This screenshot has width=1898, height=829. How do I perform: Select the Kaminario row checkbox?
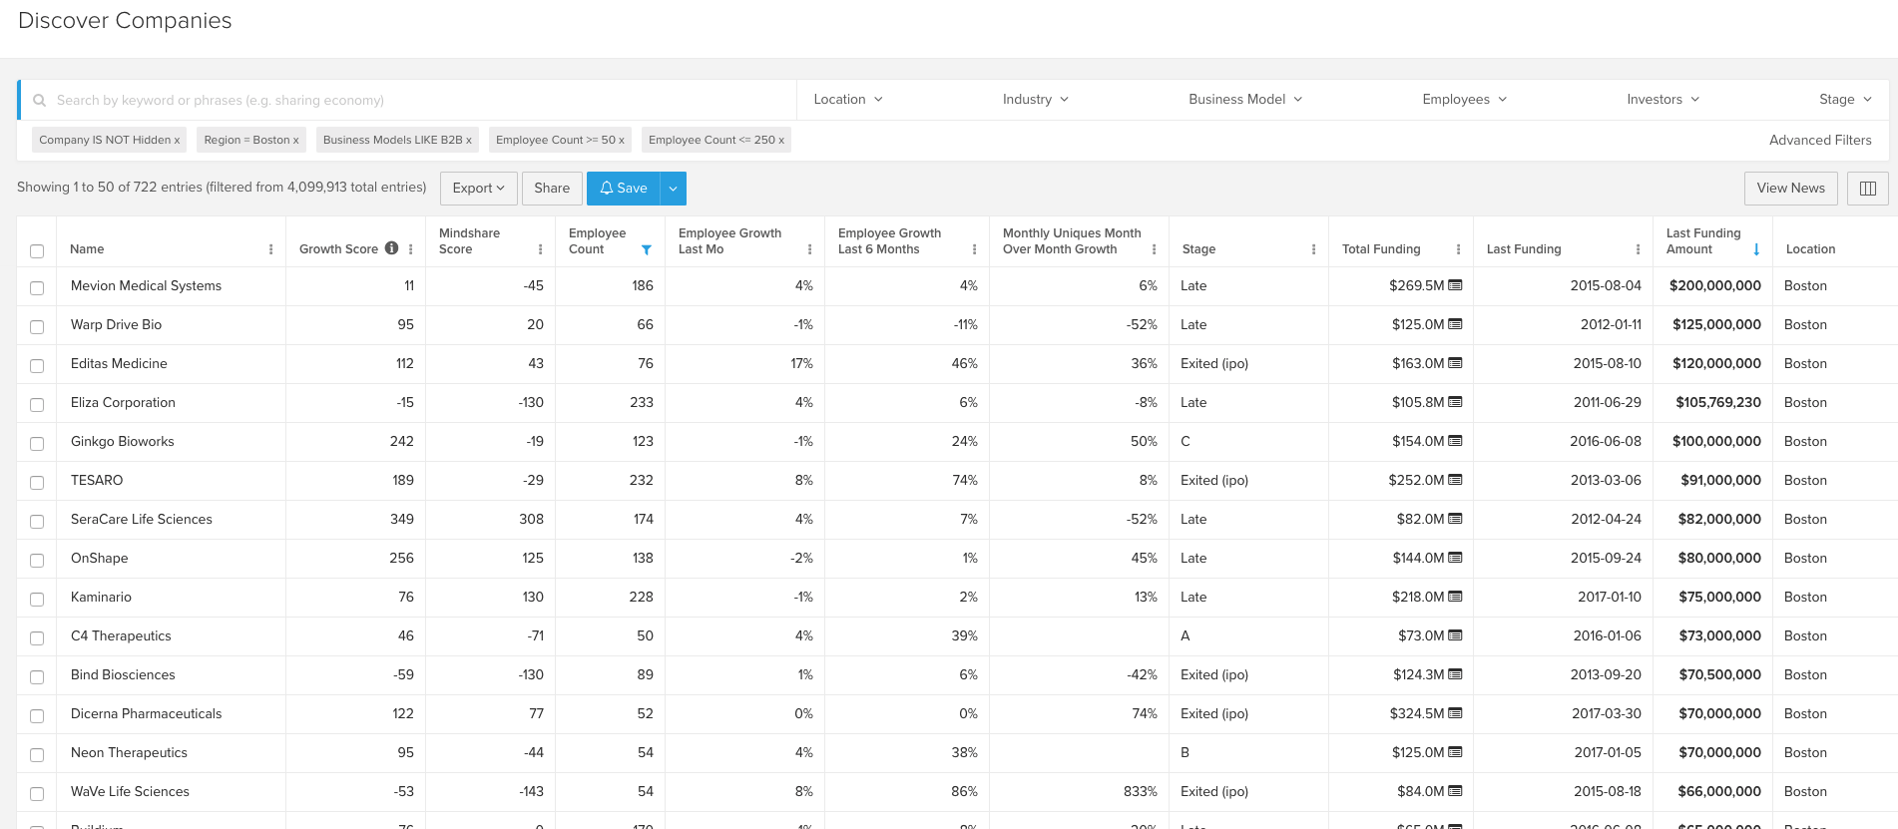coord(37,600)
